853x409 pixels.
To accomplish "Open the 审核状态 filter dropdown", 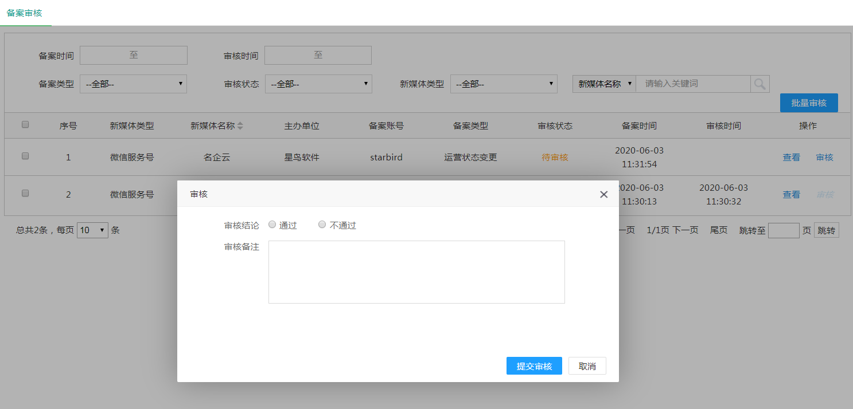I will tap(318, 84).
